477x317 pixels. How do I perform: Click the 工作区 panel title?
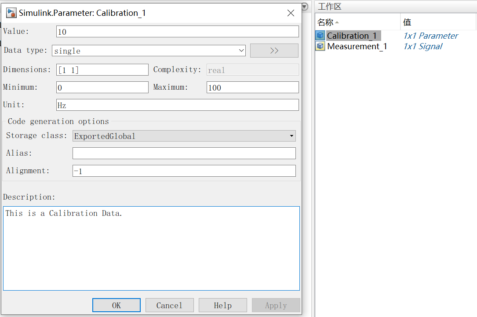pos(329,7)
